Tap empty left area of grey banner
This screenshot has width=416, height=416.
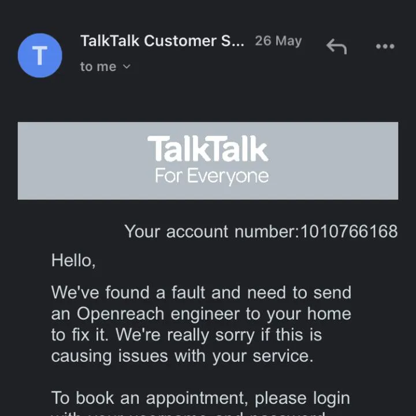[80, 161]
